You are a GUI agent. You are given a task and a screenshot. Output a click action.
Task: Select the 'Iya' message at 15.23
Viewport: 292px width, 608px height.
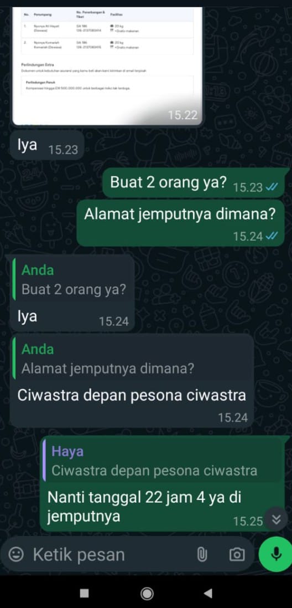(47, 145)
